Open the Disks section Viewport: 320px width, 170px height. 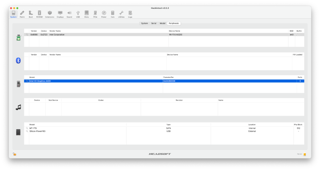coord(87,14)
